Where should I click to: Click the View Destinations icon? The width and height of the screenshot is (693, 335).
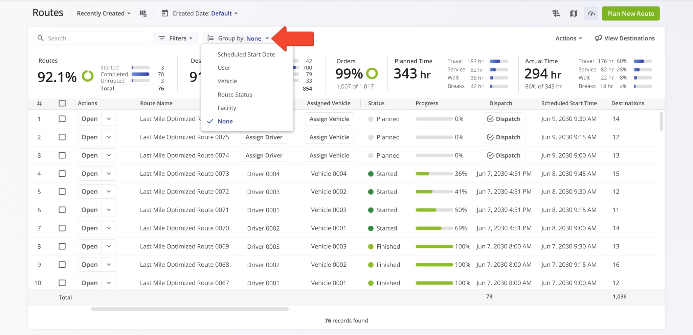click(x=598, y=38)
